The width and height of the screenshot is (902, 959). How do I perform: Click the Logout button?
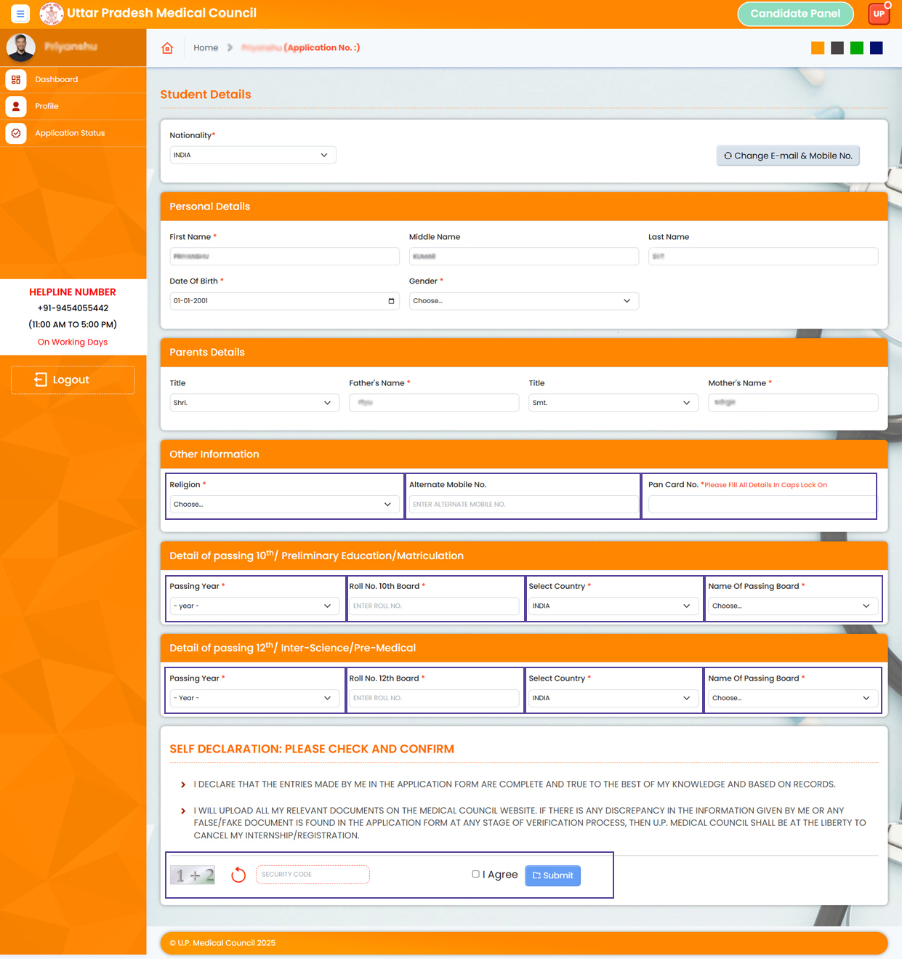[72, 380]
